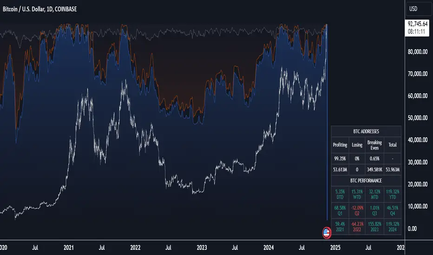433x255 pixels.
Task: Select the 59.4% 2021 performance cell
Action: [x=340, y=227]
